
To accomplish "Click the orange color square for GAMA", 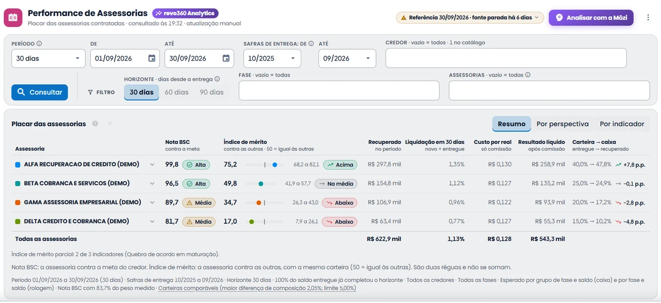I will [x=18, y=202].
